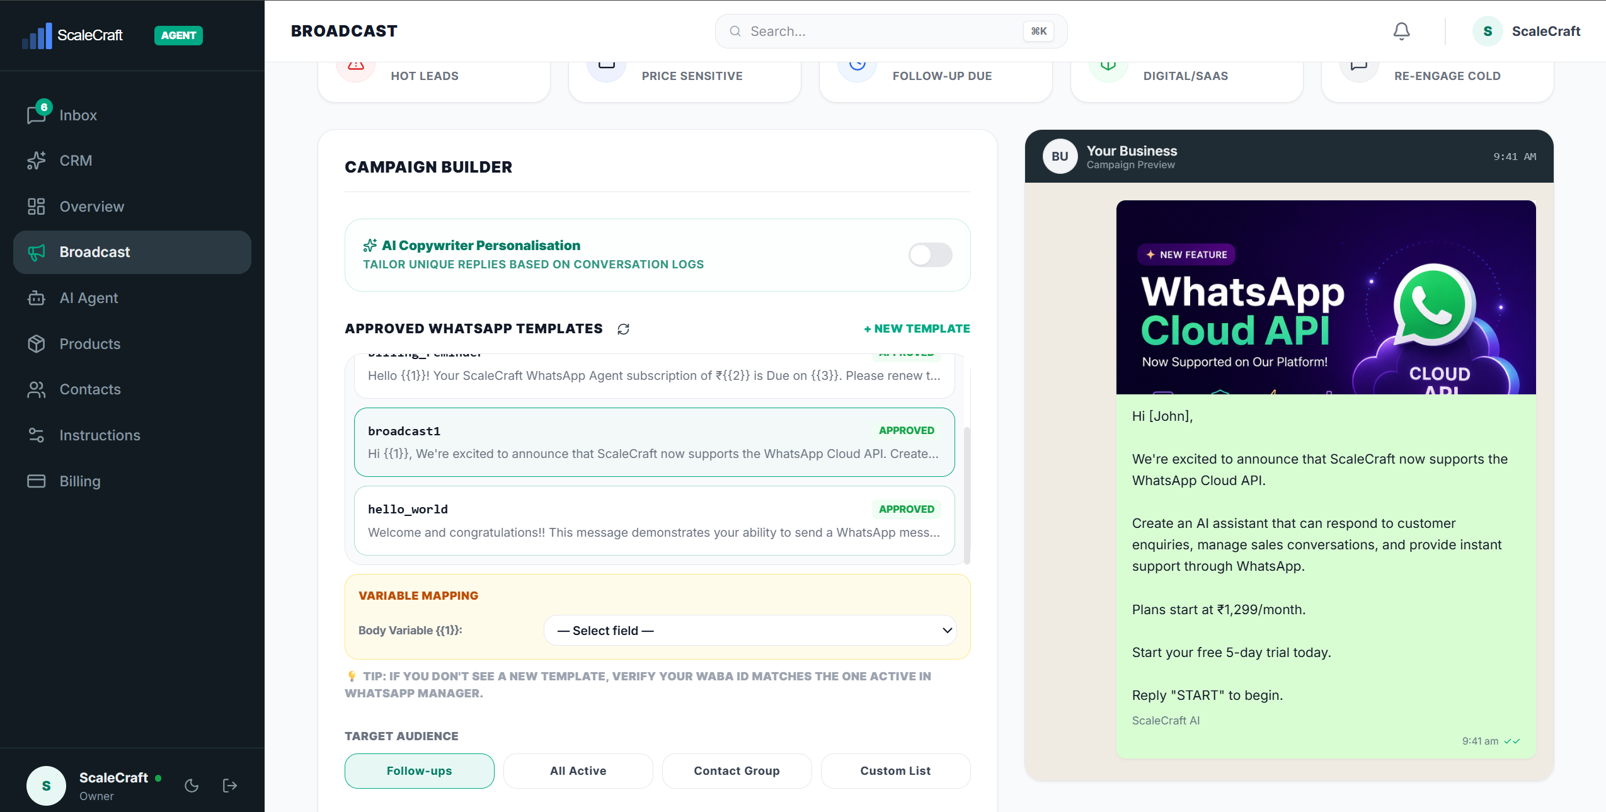Open CRM section
Screen dimensions: 1606x812
132,161
